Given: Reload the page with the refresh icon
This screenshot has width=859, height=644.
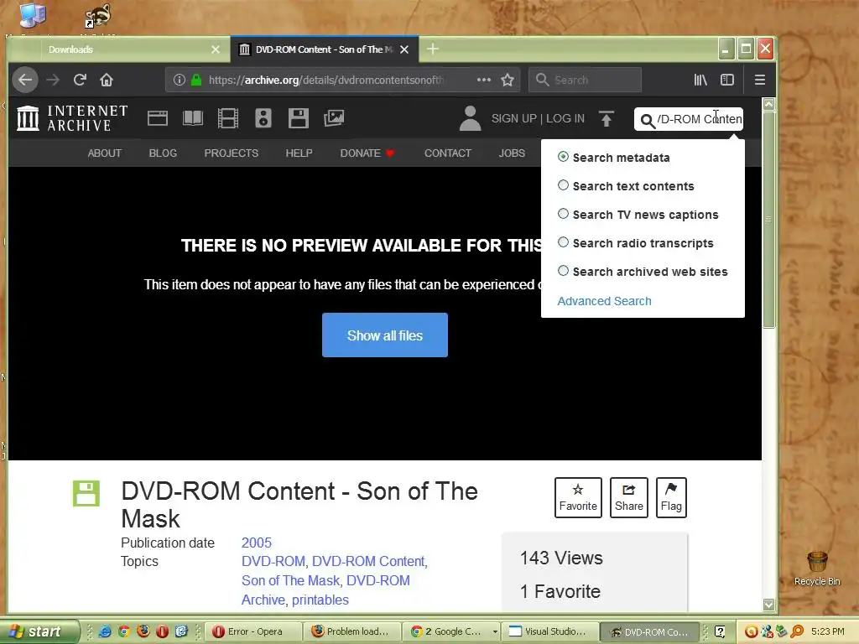Looking at the screenshot, I should click(80, 80).
